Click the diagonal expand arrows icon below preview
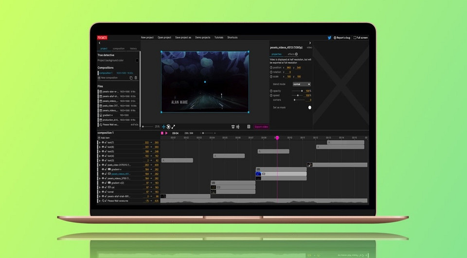The width and height of the screenshot is (467, 258). pos(173,127)
